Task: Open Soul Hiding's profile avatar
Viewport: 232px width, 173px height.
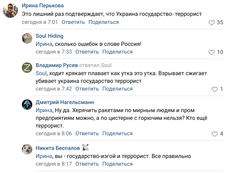Action: pyautogui.click(x=27, y=39)
